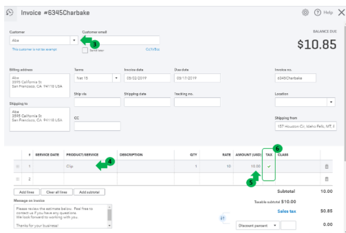Delete line 1 with the trash icon
The height and width of the screenshot is (233, 346).
tap(327, 166)
